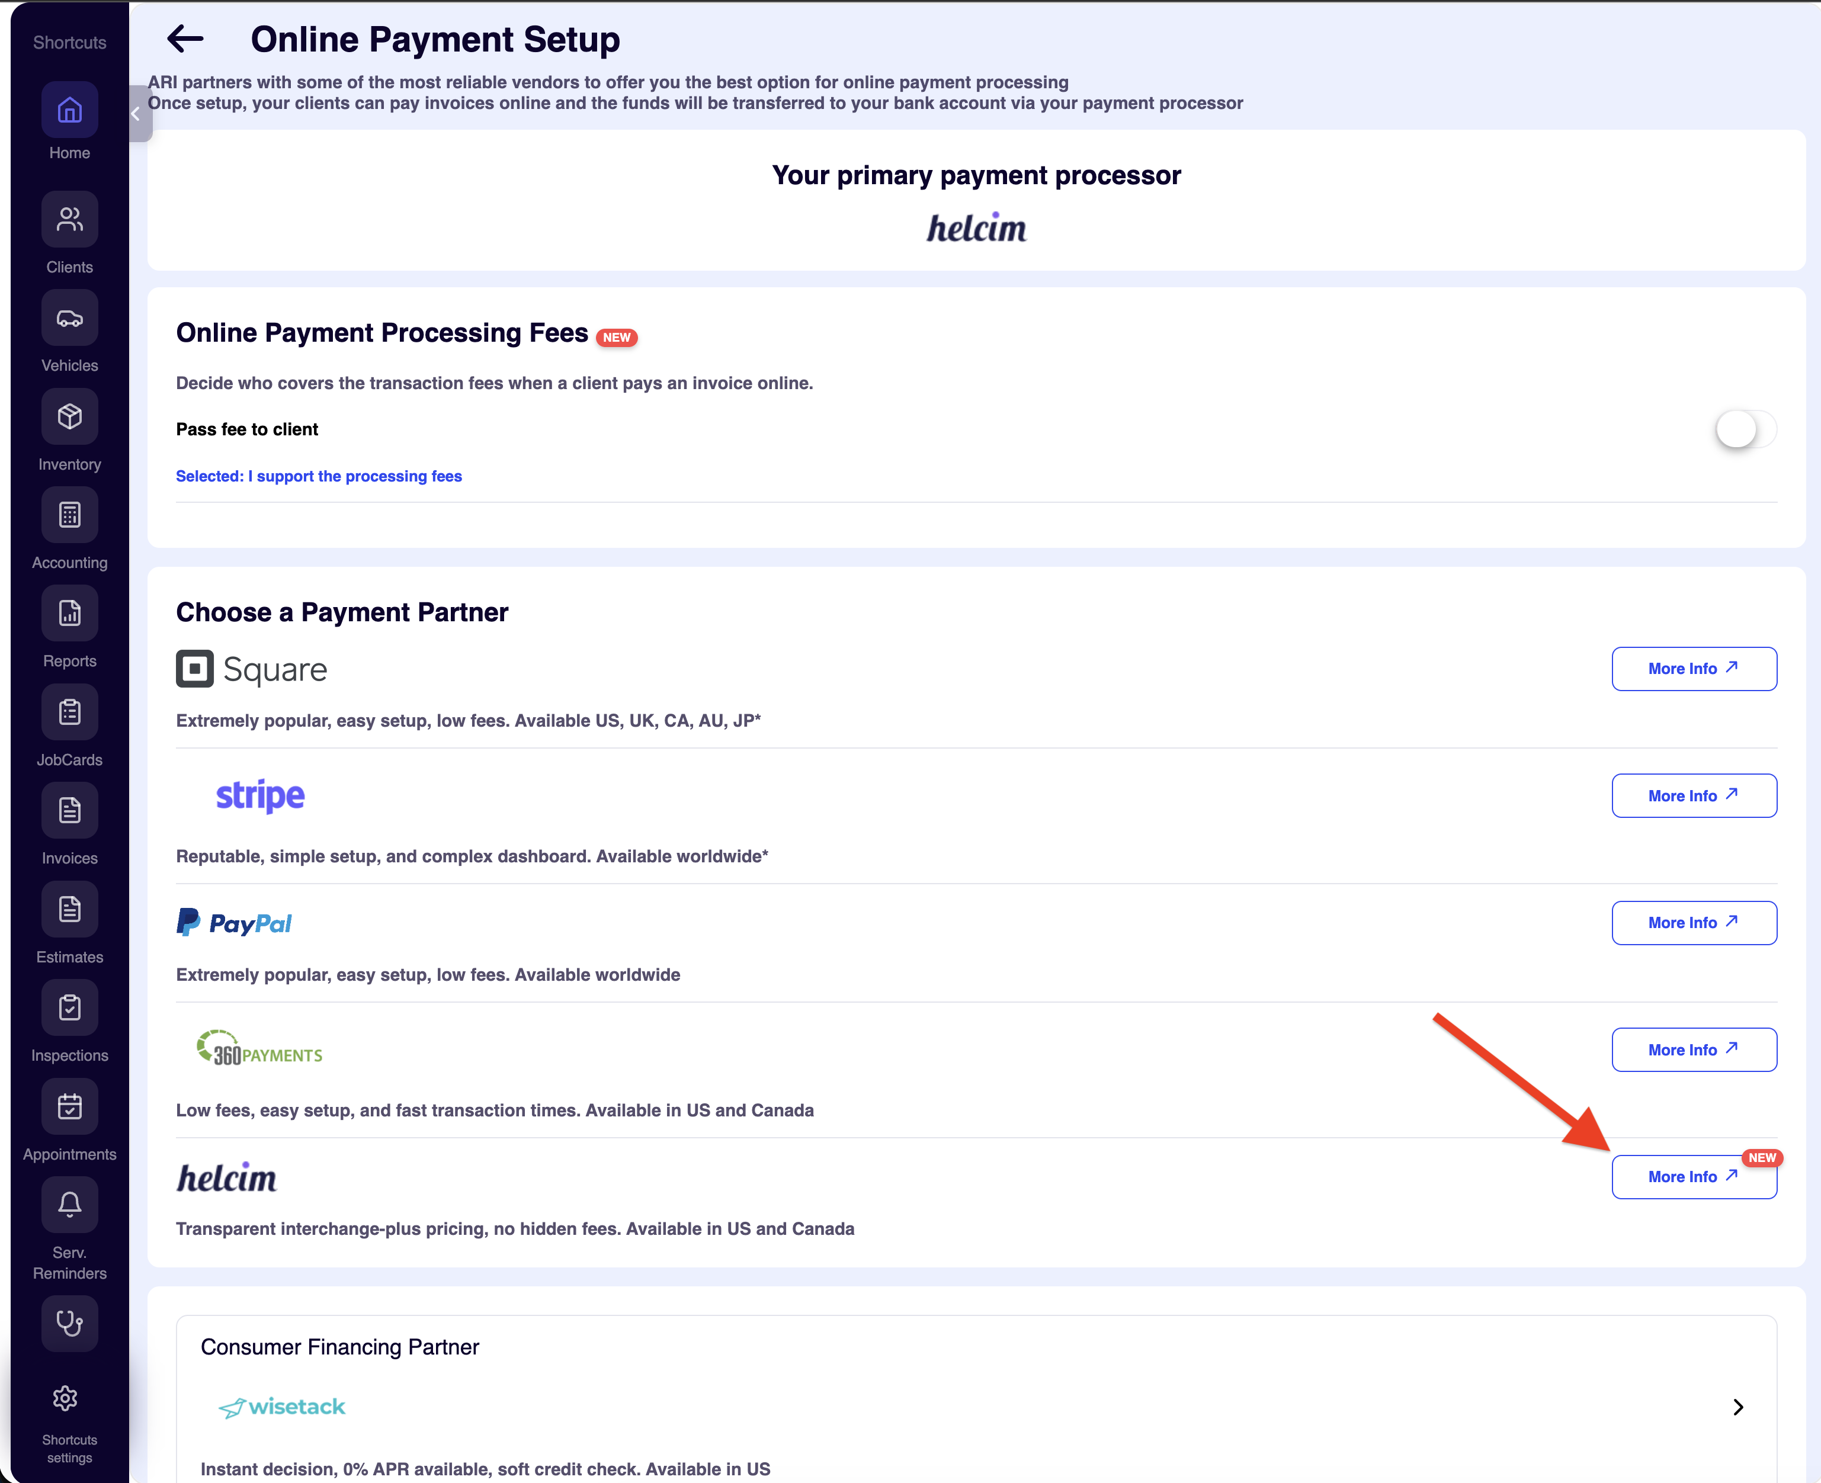Open the Reports chart icon
Image resolution: width=1821 pixels, height=1483 pixels.
point(69,614)
